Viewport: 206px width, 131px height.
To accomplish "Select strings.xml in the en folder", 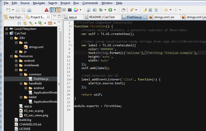I will 36,47.
